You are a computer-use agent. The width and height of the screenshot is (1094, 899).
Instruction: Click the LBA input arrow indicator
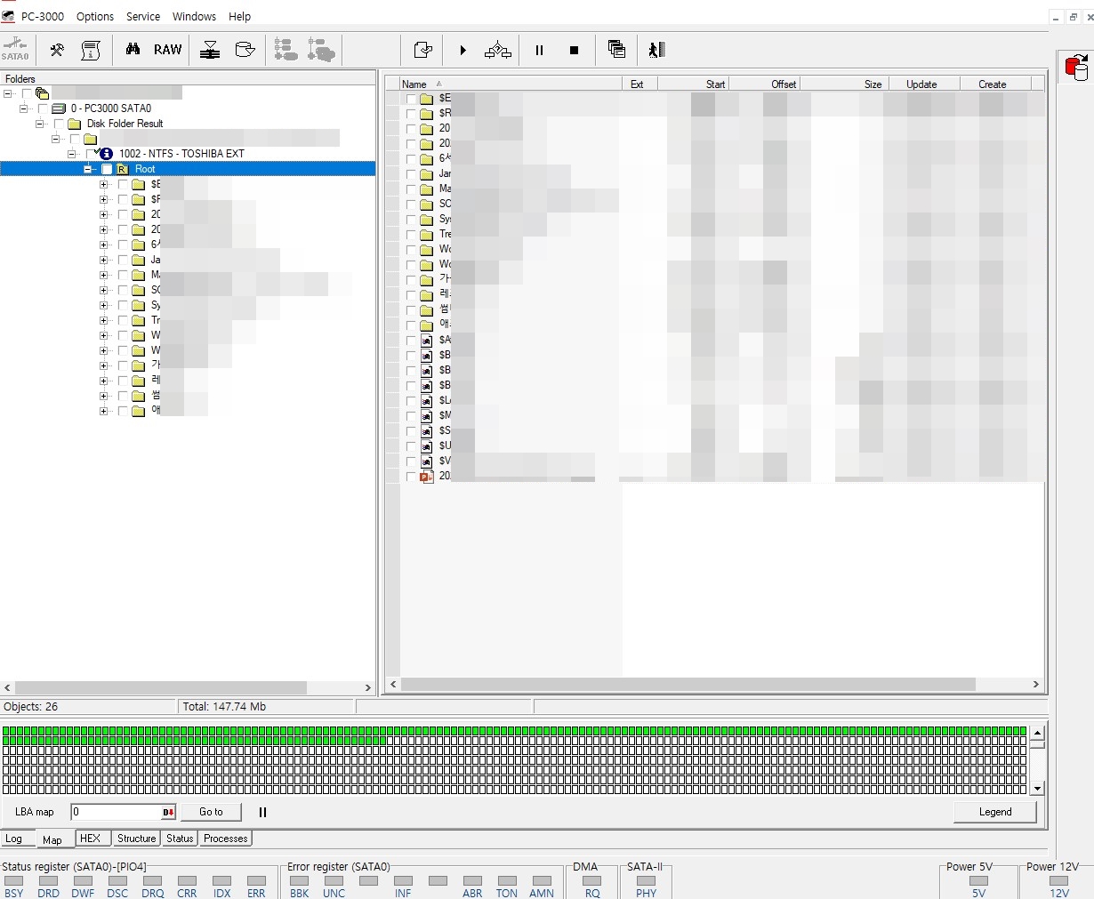click(168, 812)
